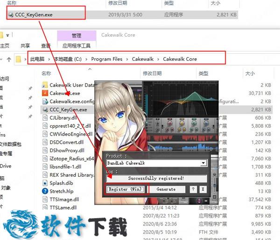Click the CJLibrary.dll file name
Screen dimensions: 280x240
pyautogui.click(x=63, y=118)
